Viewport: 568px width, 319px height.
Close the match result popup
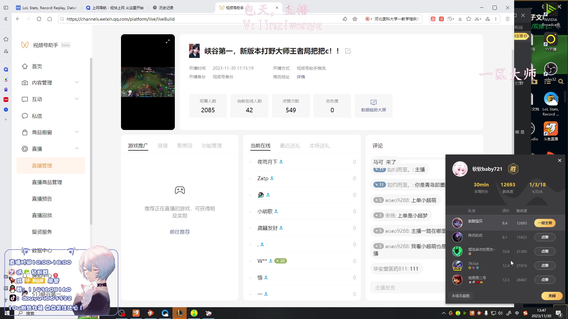pos(559,160)
